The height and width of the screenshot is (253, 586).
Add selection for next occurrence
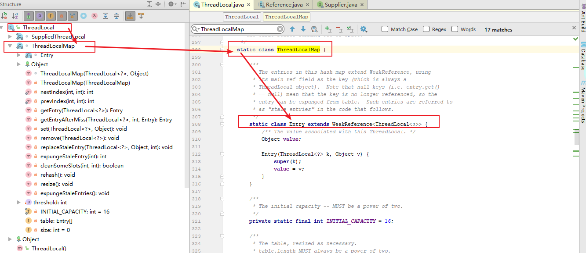point(328,29)
